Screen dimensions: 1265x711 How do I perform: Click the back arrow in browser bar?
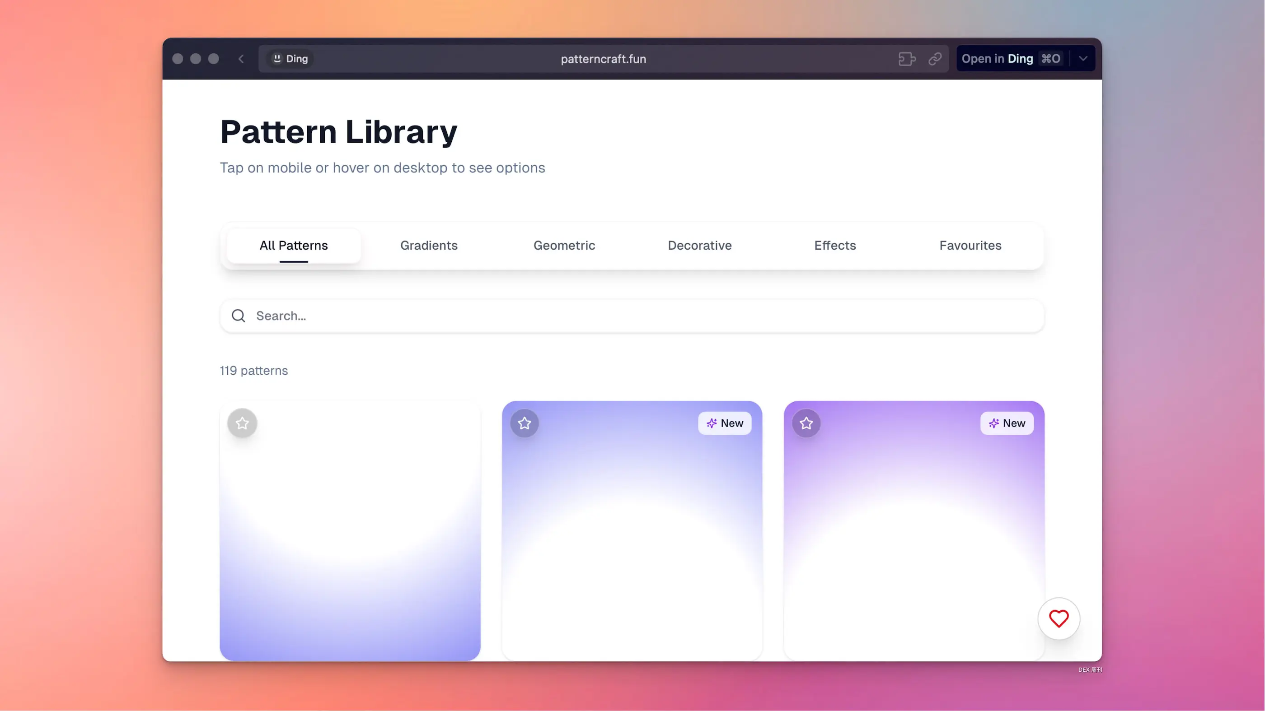(241, 59)
